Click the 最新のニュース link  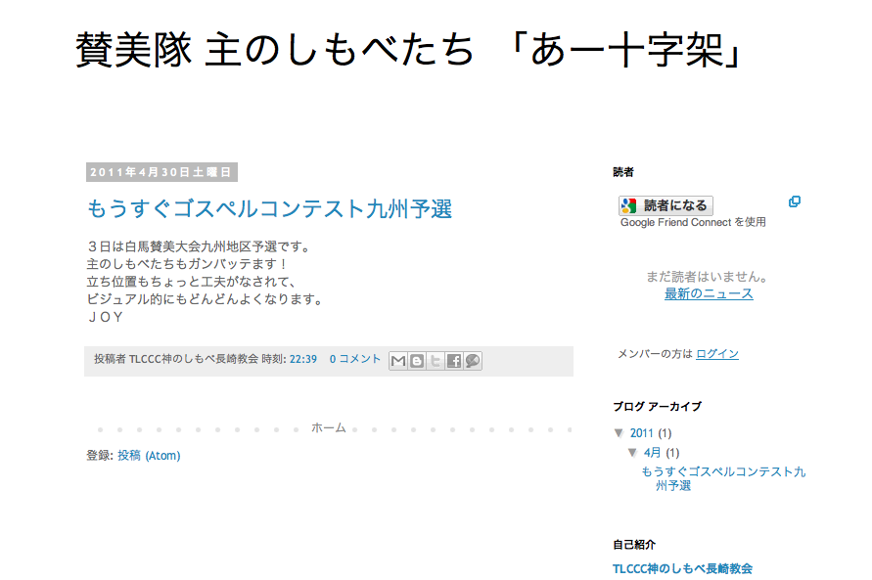pyautogui.click(x=709, y=293)
